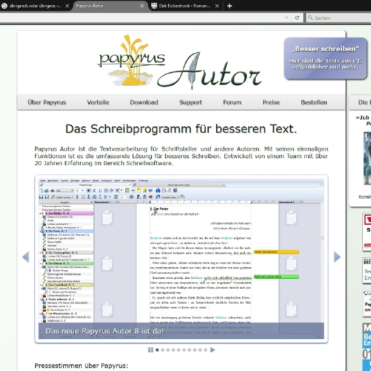The width and height of the screenshot is (371, 371).
Task: Jump to the ninth slideshow dot
Action: click(200, 350)
